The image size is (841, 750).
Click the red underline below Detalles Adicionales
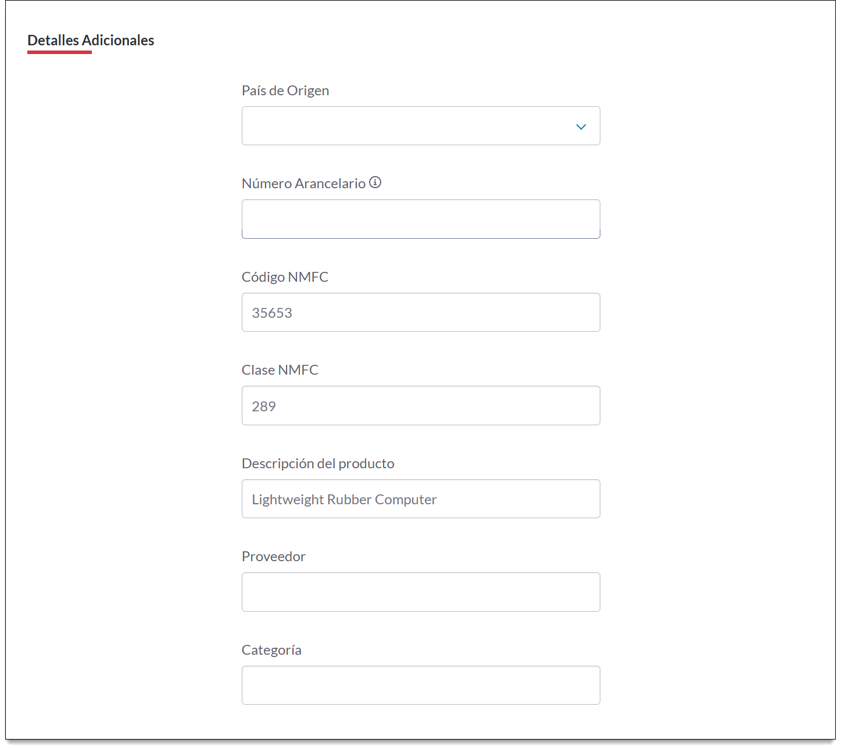coord(59,52)
